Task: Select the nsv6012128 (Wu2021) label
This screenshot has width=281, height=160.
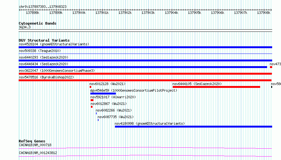Action: [x=107, y=84]
